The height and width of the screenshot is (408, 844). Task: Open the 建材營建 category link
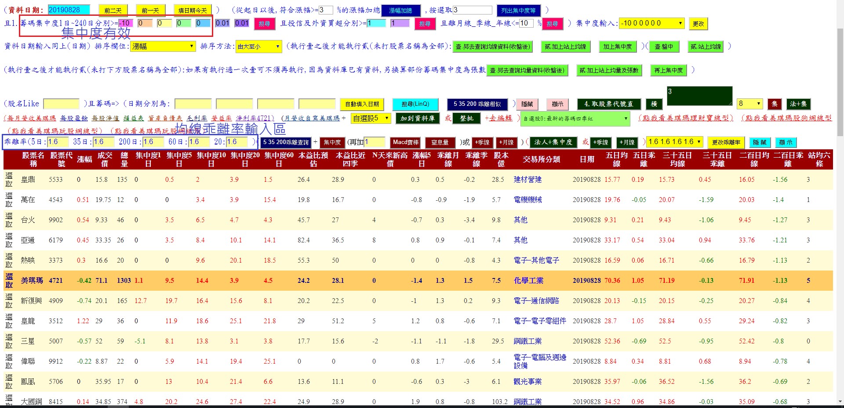pos(527,180)
